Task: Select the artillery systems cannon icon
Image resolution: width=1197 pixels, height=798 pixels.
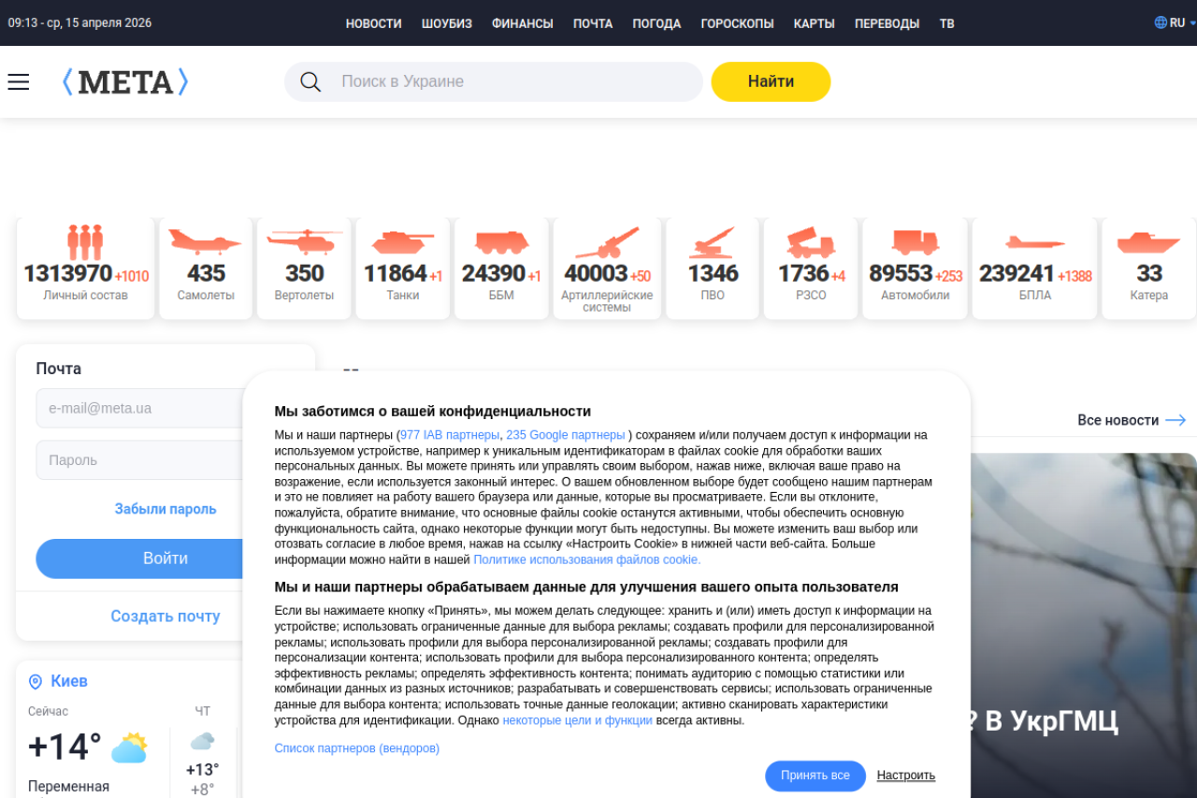Action: (x=607, y=242)
